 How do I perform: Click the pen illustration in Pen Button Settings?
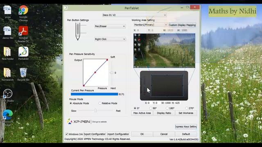[x=77, y=31]
